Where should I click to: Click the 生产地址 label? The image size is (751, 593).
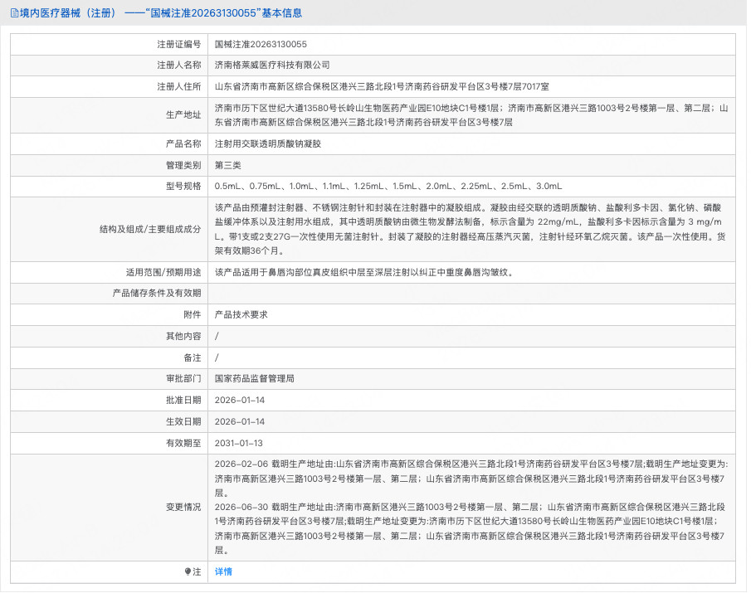click(183, 114)
